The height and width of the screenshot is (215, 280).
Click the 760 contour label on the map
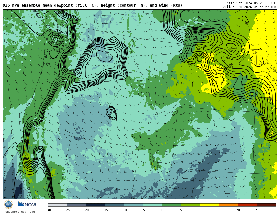coord(228,58)
